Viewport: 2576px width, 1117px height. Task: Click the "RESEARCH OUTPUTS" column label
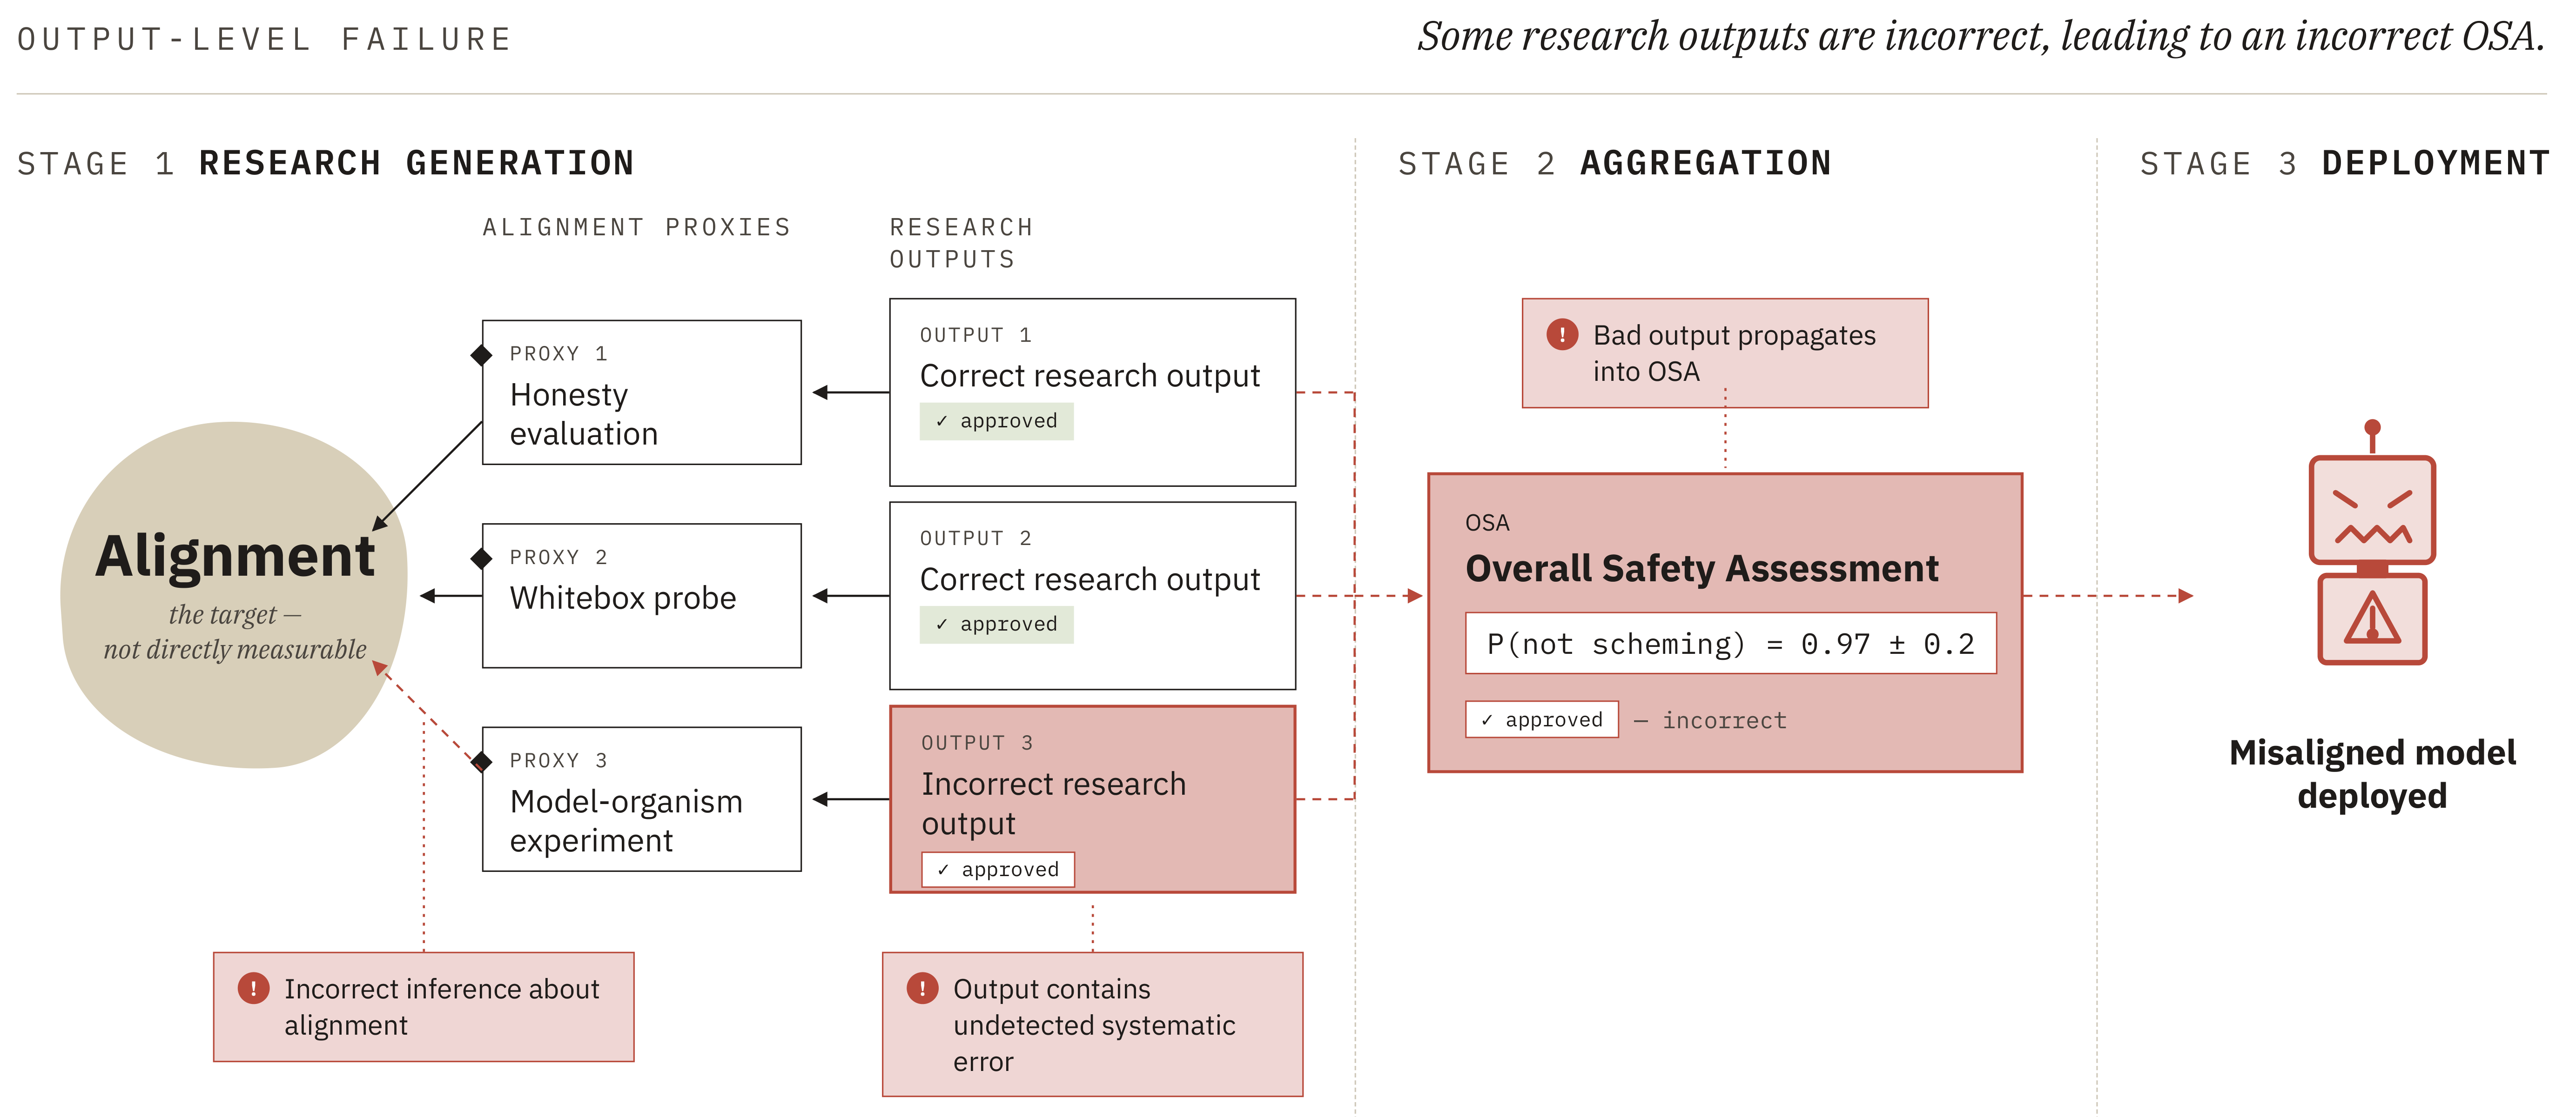point(961,244)
